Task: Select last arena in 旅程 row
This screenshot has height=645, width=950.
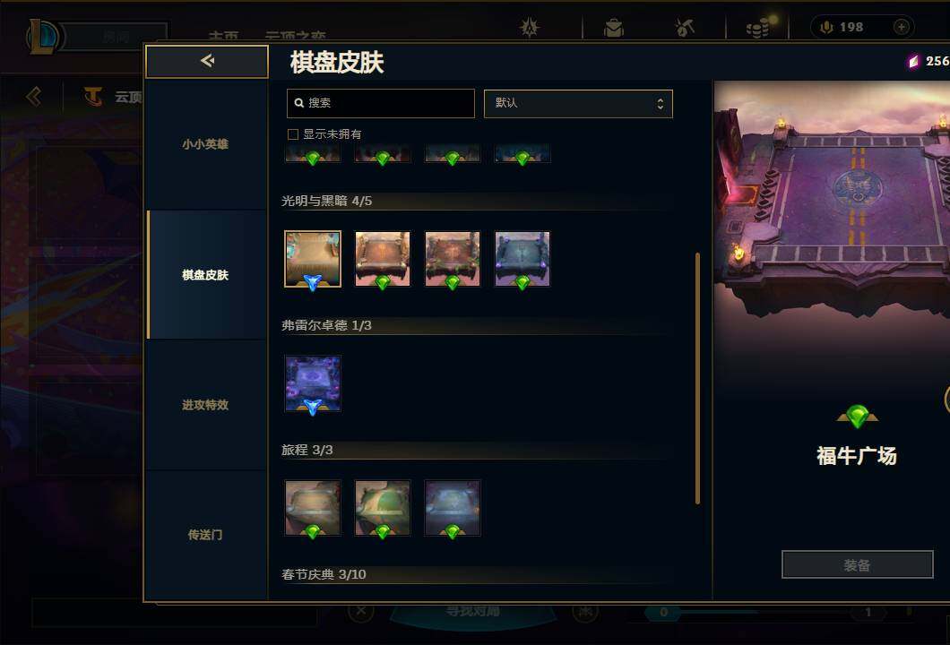Action: point(453,508)
